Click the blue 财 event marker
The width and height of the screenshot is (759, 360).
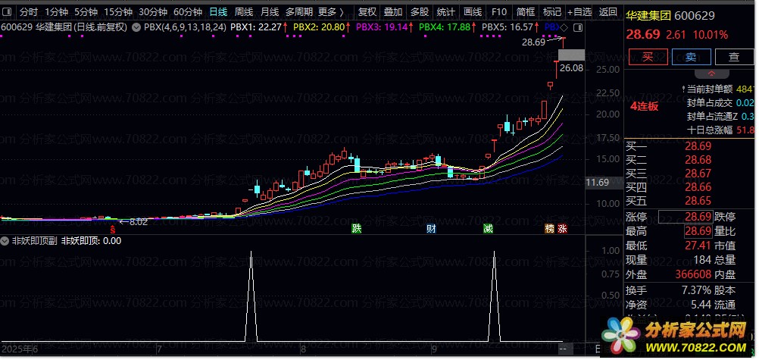click(431, 229)
